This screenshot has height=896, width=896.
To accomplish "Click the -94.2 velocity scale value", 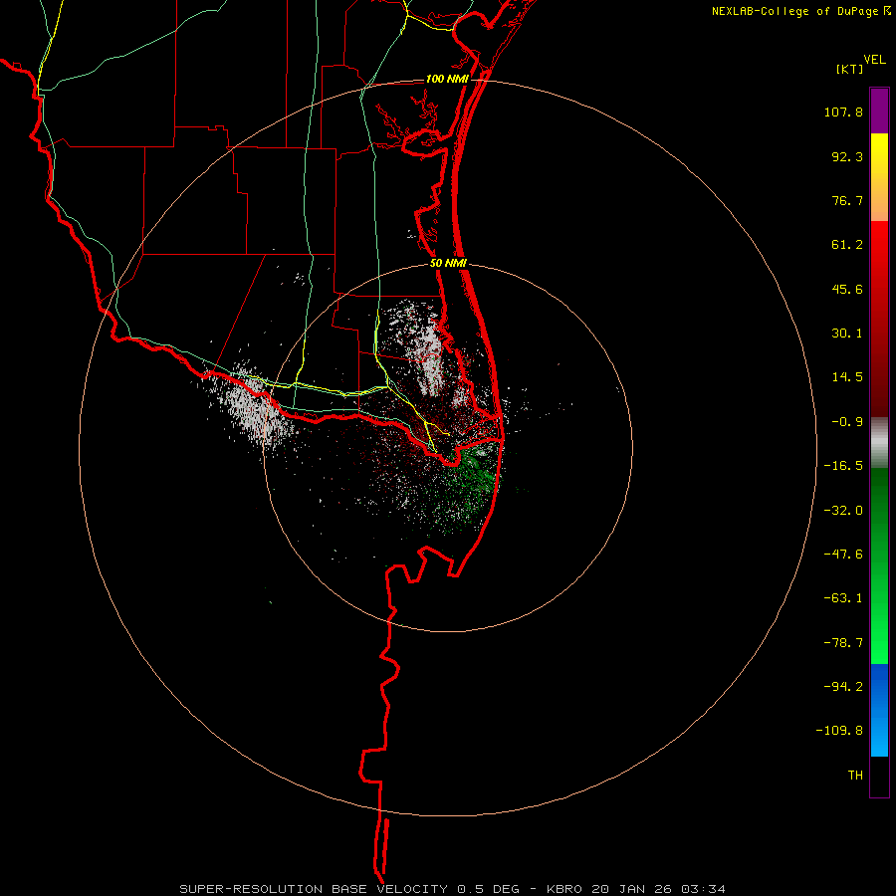I will pyautogui.click(x=843, y=686).
